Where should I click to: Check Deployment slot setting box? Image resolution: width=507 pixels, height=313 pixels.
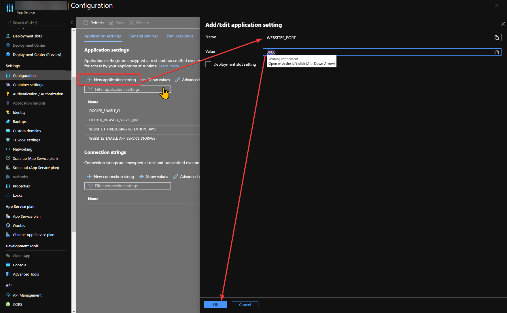click(x=208, y=64)
